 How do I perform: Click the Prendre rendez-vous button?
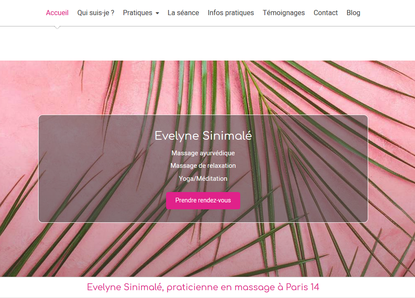click(203, 201)
